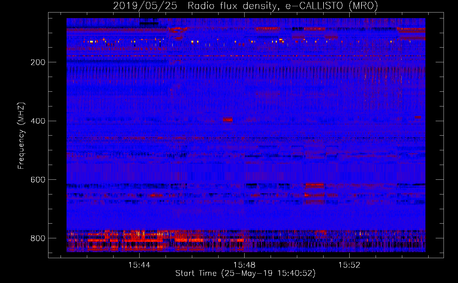Image resolution: width=458 pixels, height=283 pixels.
Task: Click the '600' frequency tick label
Action: click(38, 180)
